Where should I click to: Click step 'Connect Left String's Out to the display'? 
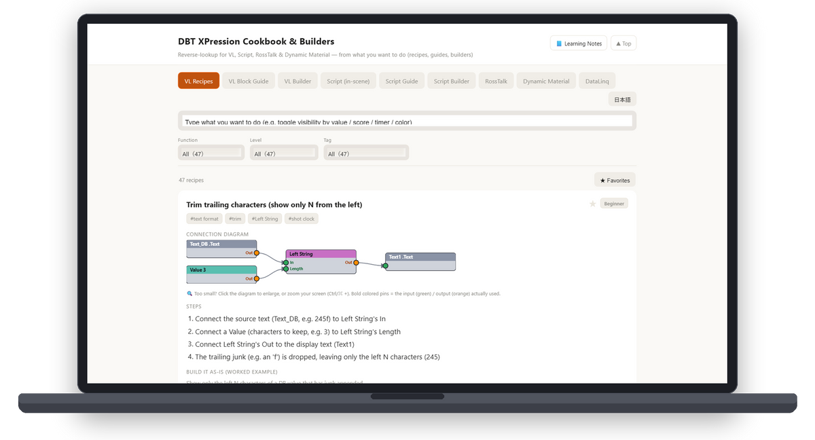coord(274,344)
